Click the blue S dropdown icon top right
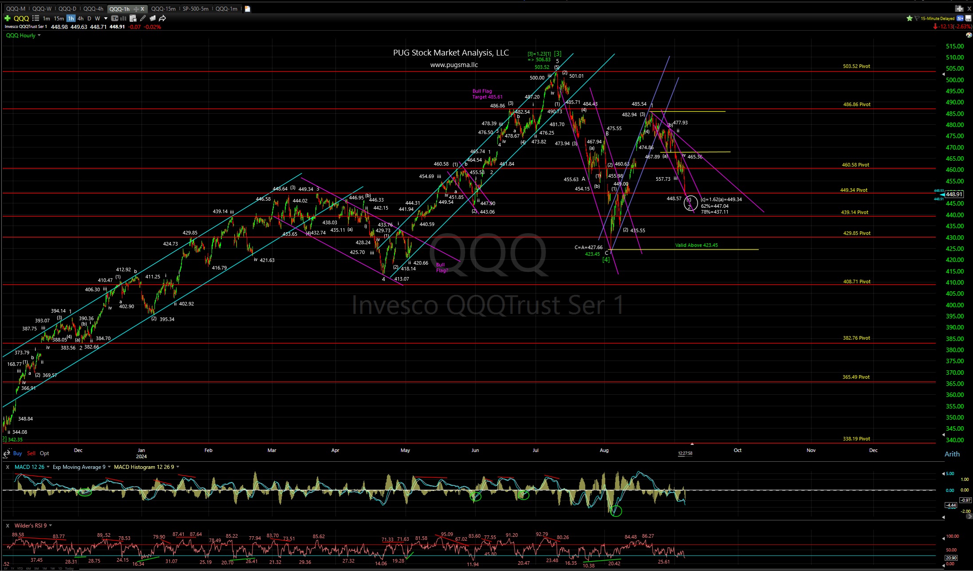Image resolution: width=973 pixels, height=571 pixels. pyautogui.click(x=960, y=18)
